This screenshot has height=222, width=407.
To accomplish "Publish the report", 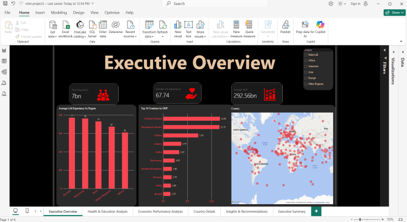I will point(285,27).
